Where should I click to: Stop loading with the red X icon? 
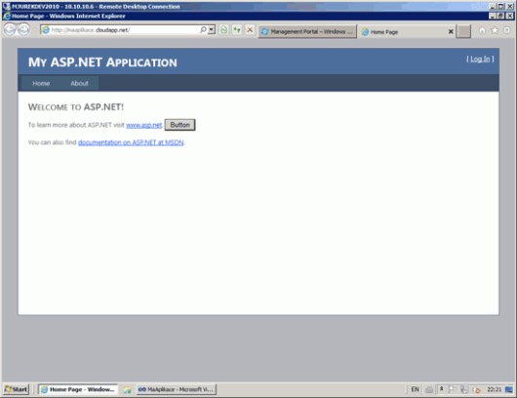[x=250, y=30]
